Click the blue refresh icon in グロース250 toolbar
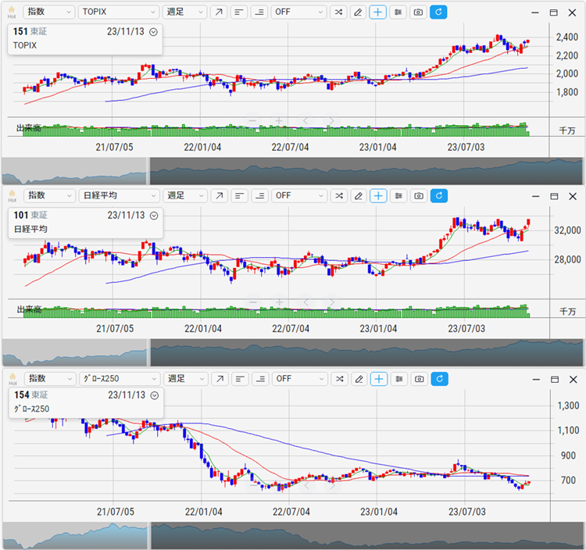This screenshot has height=550, width=586. [439, 378]
